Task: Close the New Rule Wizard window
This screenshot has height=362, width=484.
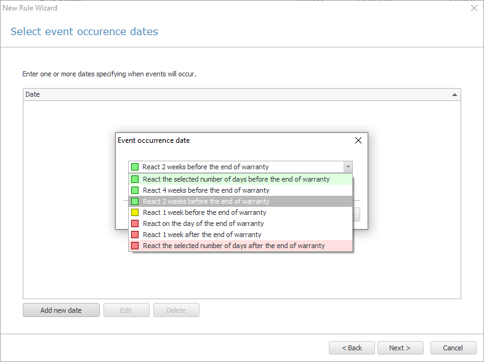Action: 474,8
